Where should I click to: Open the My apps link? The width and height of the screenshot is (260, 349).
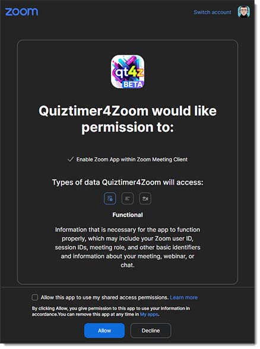[x=149, y=315]
